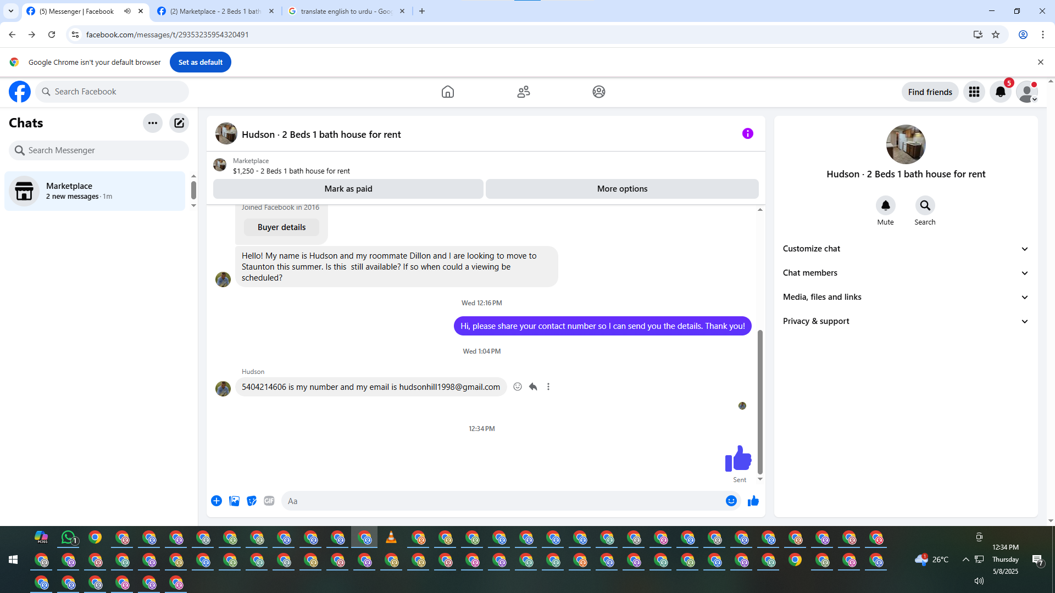
Task: Open conversation information icon
Action: coord(748,133)
